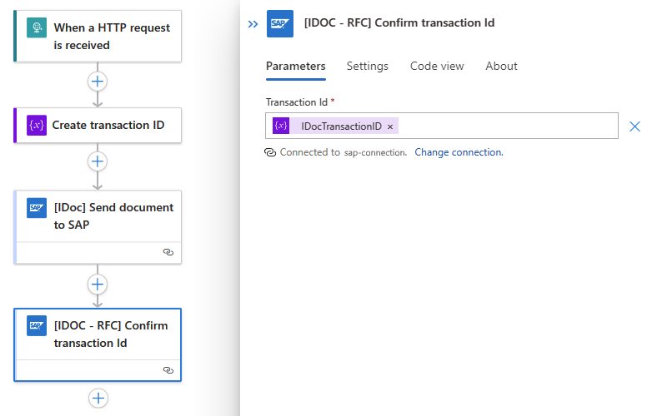Click the connection link icon on Send document card
Viewport: 667px width, 416px height.
click(168, 252)
